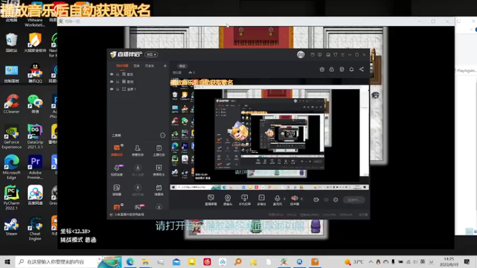Screen dimensions: 477x268
Task: Open 腾讯QQ desktop icon
Action: tap(35, 73)
